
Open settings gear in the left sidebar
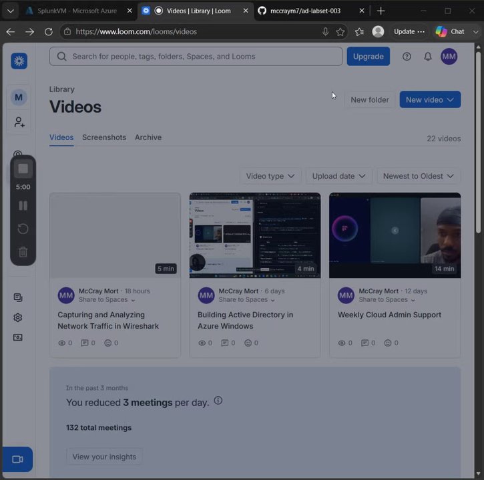tap(18, 317)
